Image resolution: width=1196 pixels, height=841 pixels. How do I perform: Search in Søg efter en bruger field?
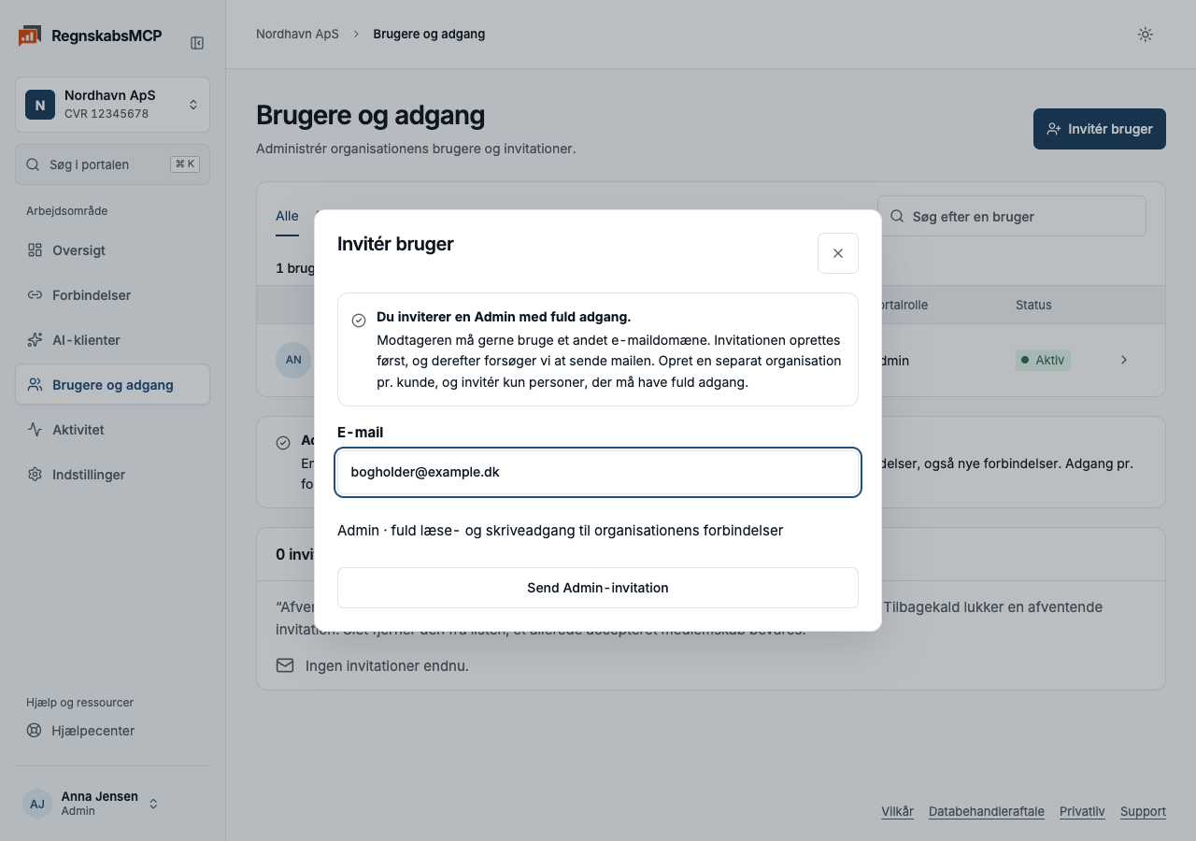[x=1012, y=216]
